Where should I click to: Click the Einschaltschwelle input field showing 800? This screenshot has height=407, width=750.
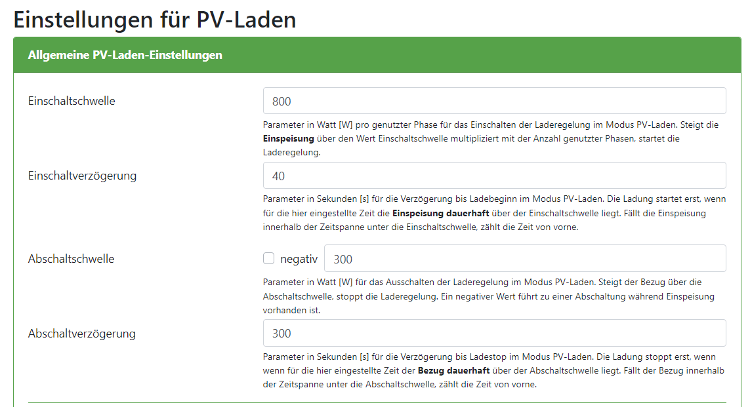tap(494, 101)
